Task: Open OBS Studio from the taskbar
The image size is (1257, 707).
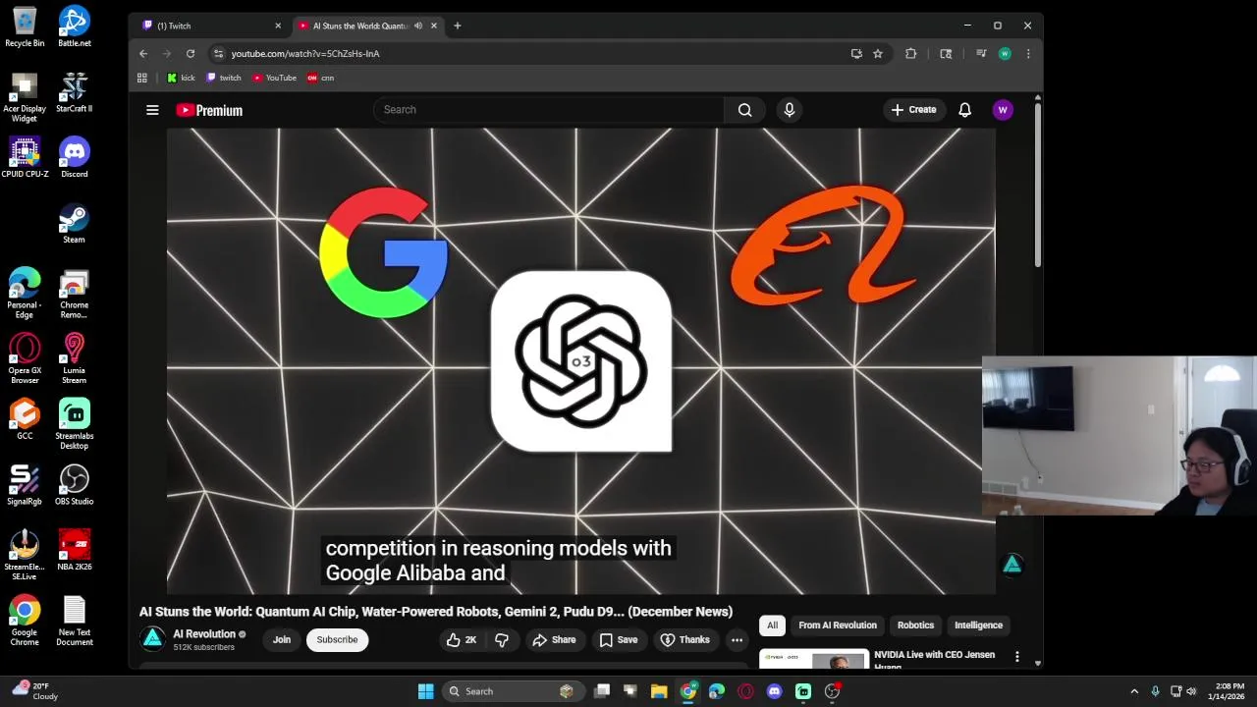Action: click(x=832, y=691)
